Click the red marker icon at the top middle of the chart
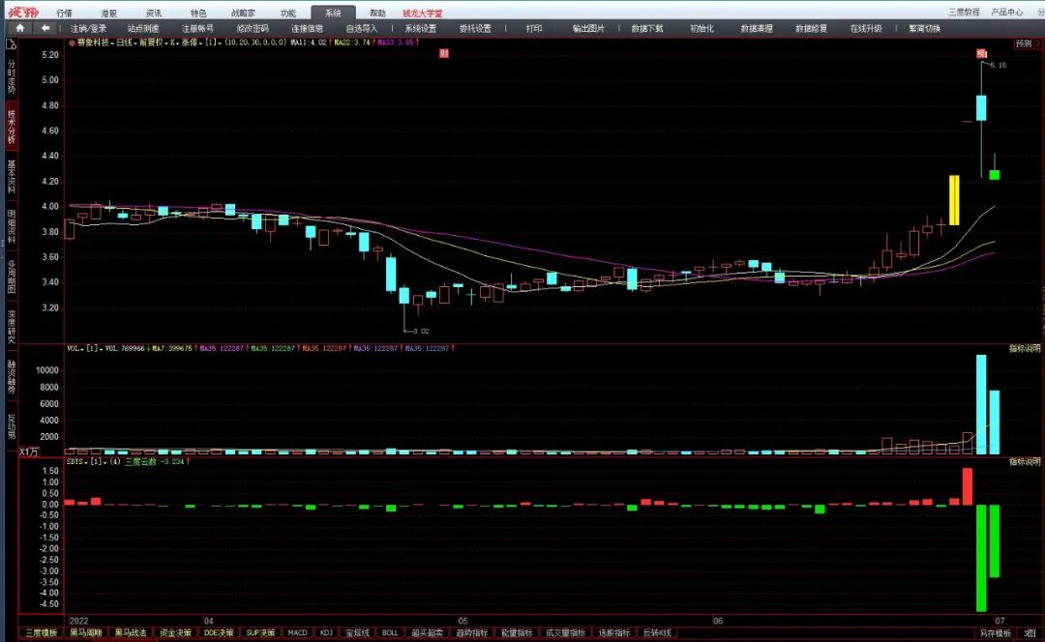The image size is (1045, 642). pyautogui.click(x=444, y=53)
